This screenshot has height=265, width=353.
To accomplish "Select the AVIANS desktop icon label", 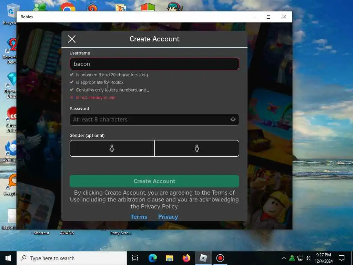I will click(67, 233).
